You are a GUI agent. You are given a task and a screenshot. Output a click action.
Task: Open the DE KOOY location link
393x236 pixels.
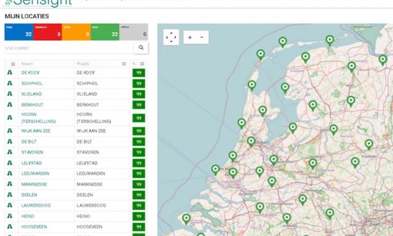[x=30, y=73]
